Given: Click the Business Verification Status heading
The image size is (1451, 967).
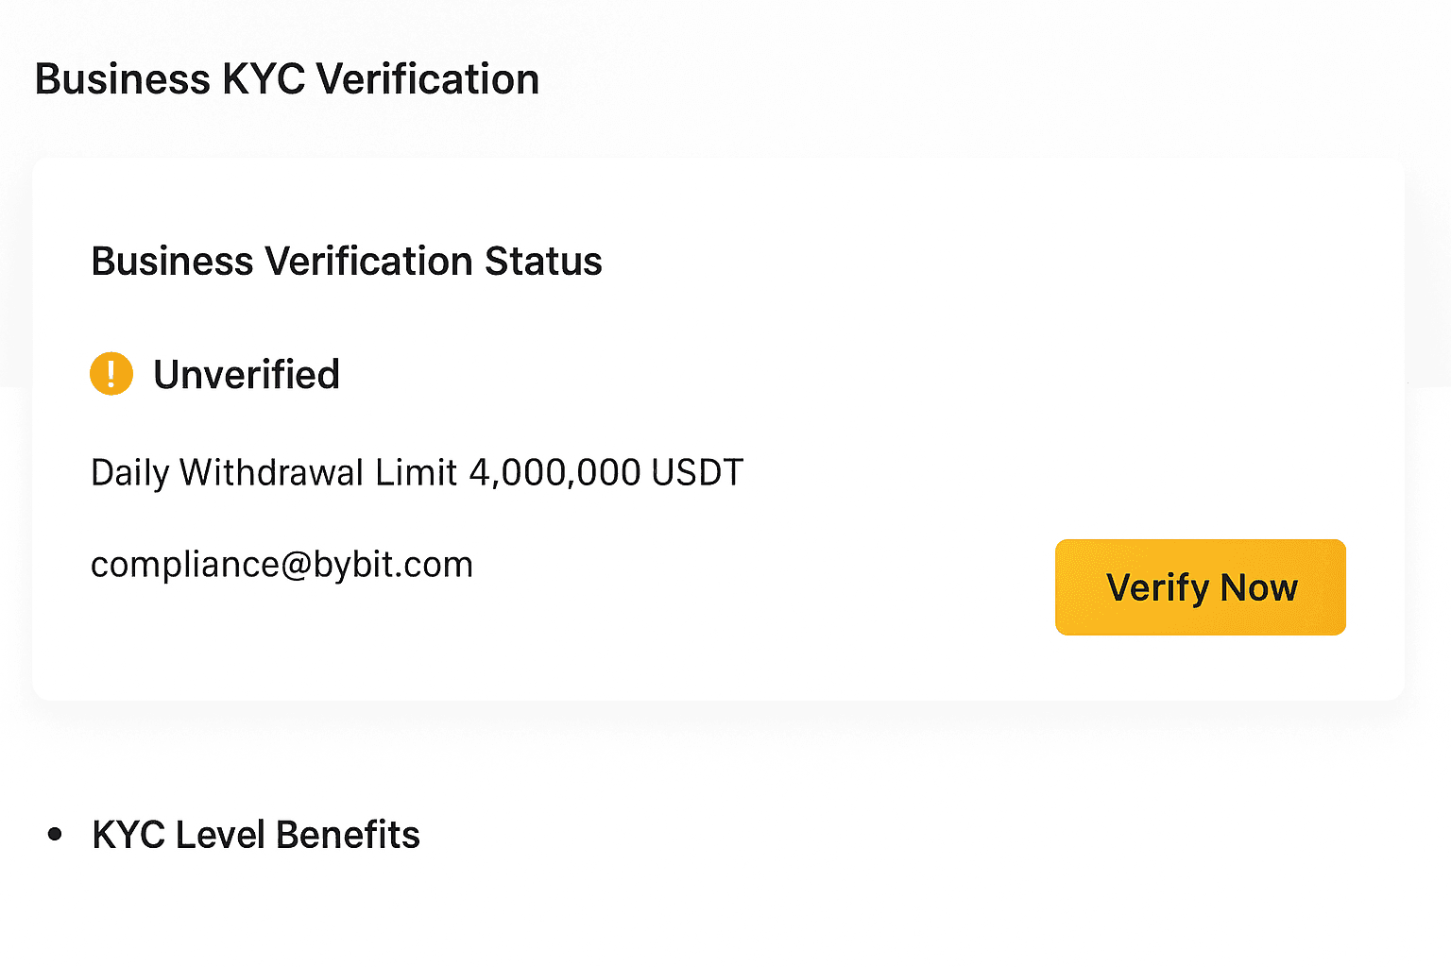Looking at the screenshot, I should click(346, 262).
